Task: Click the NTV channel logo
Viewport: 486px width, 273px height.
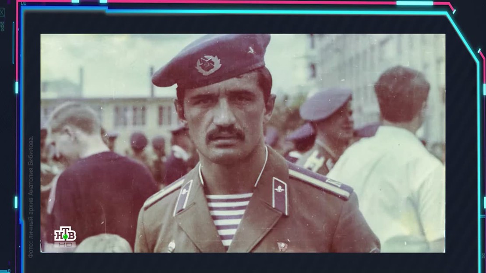Action: [65, 234]
